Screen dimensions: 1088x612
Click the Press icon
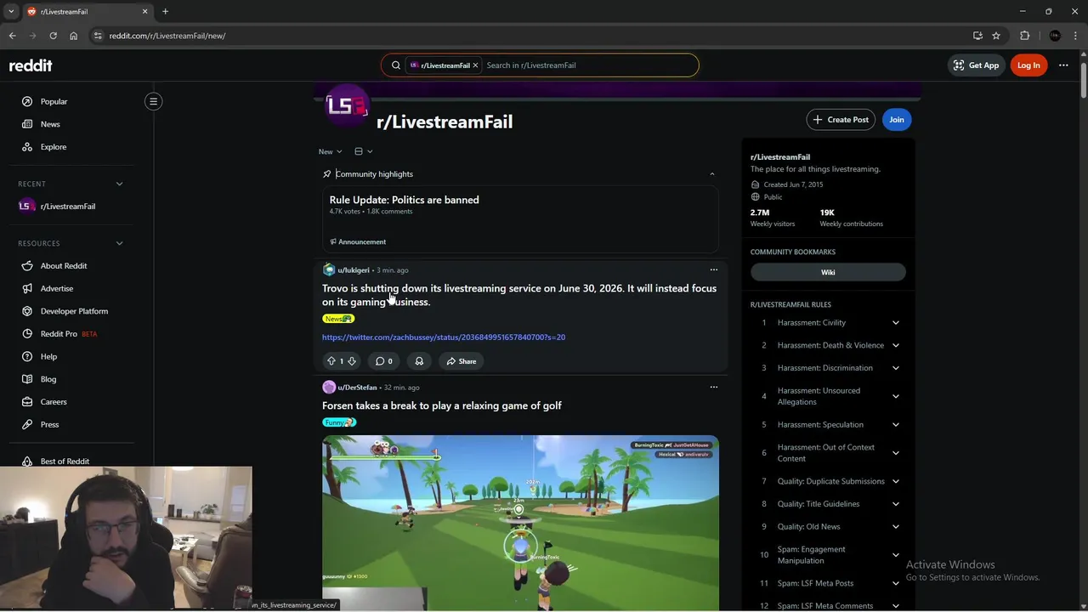pyautogui.click(x=27, y=425)
